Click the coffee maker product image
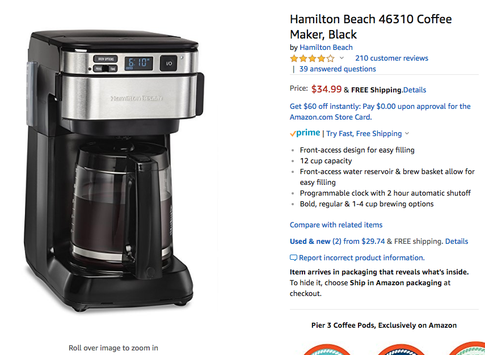 click(x=113, y=171)
